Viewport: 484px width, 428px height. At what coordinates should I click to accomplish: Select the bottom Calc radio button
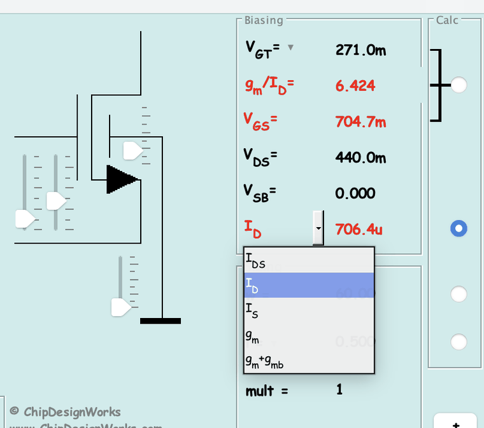[459, 342]
